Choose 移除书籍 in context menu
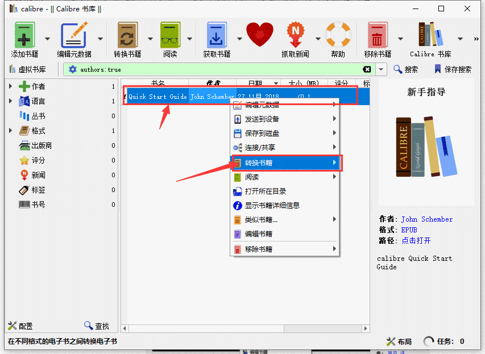The height and width of the screenshot is (354, 485). tap(285, 249)
